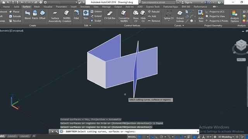
Task: Close the command line with X
Action: pos(52,131)
